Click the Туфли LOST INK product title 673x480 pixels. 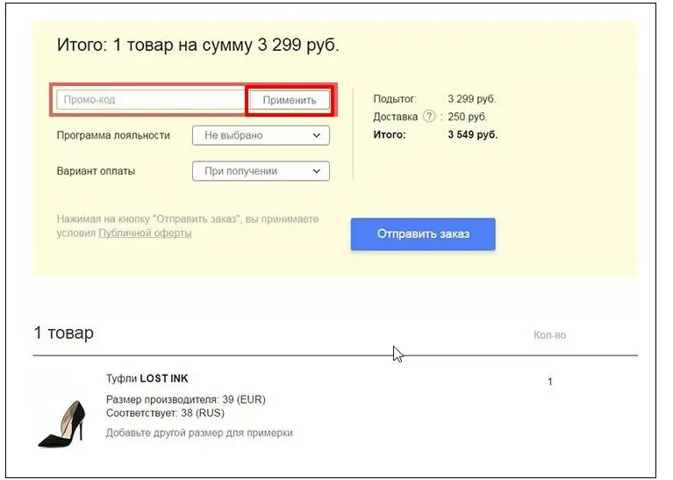tap(147, 378)
